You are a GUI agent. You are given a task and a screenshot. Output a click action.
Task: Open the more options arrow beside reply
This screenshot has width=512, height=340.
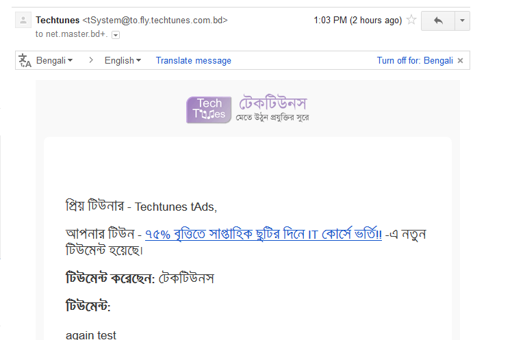pyautogui.click(x=462, y=21)
